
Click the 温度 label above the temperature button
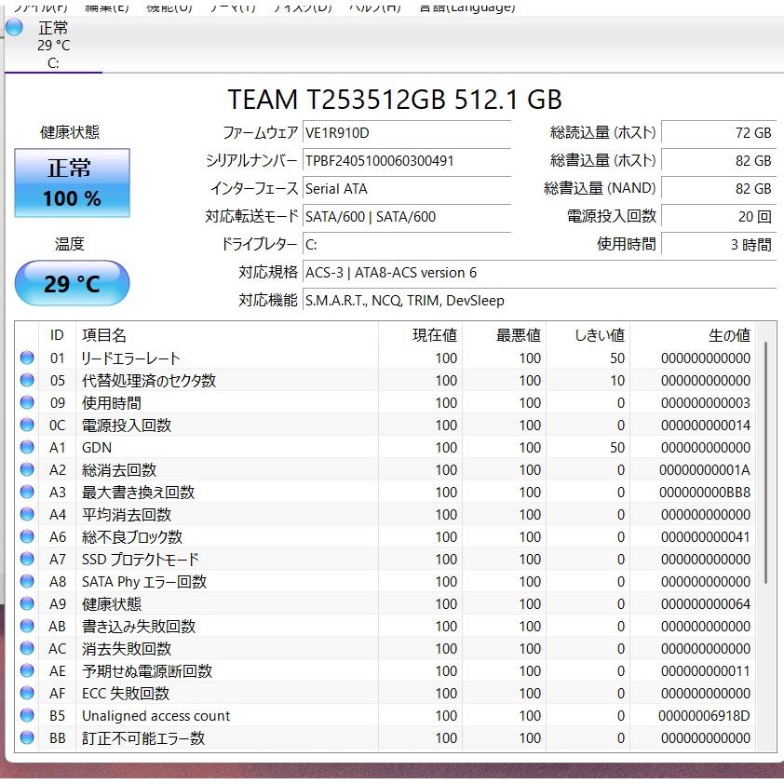70,244
